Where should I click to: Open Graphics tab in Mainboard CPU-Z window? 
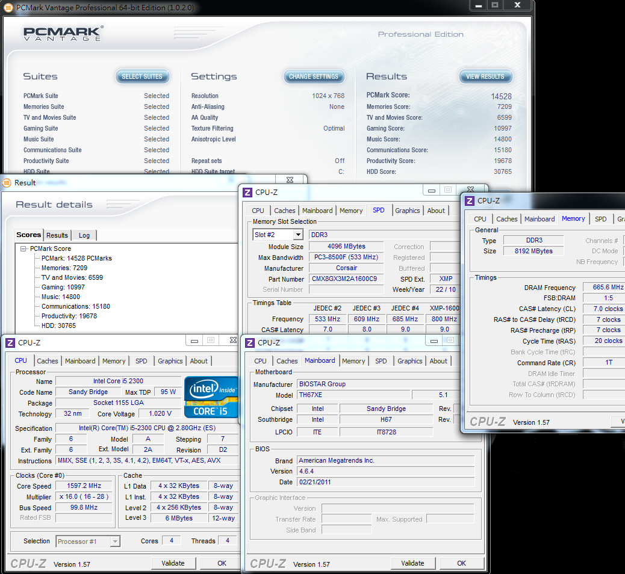[x=410, y=361]
